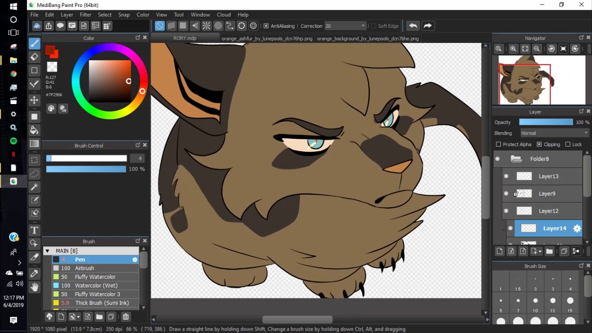Open Spotify from taskbar

[x=13, y=141]
